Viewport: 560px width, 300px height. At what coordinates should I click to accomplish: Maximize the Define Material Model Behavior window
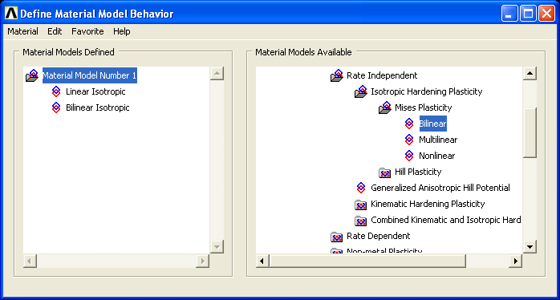(528, 14)
